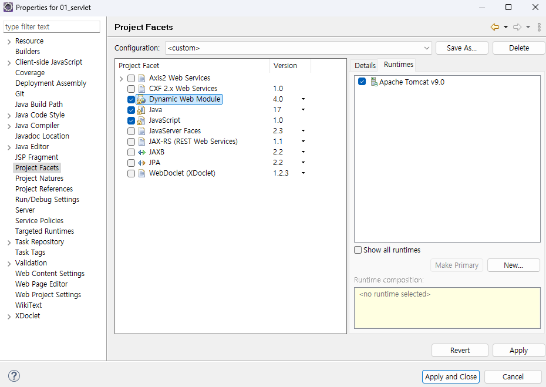Select Web Project Settings in the tree
Image resolution: width=546 pixels, height=387 pixels.
point(48,295)
